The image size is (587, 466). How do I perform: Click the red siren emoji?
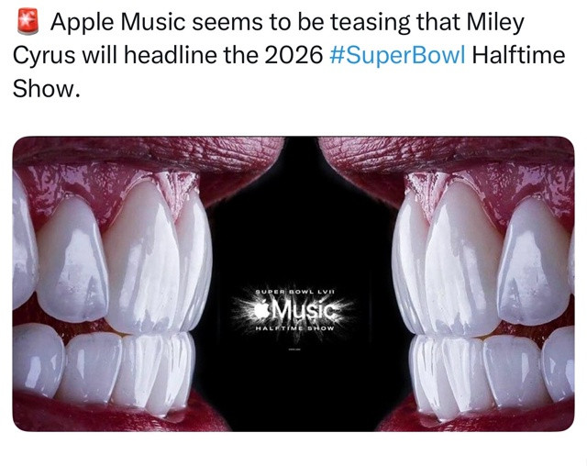point(28,22)
